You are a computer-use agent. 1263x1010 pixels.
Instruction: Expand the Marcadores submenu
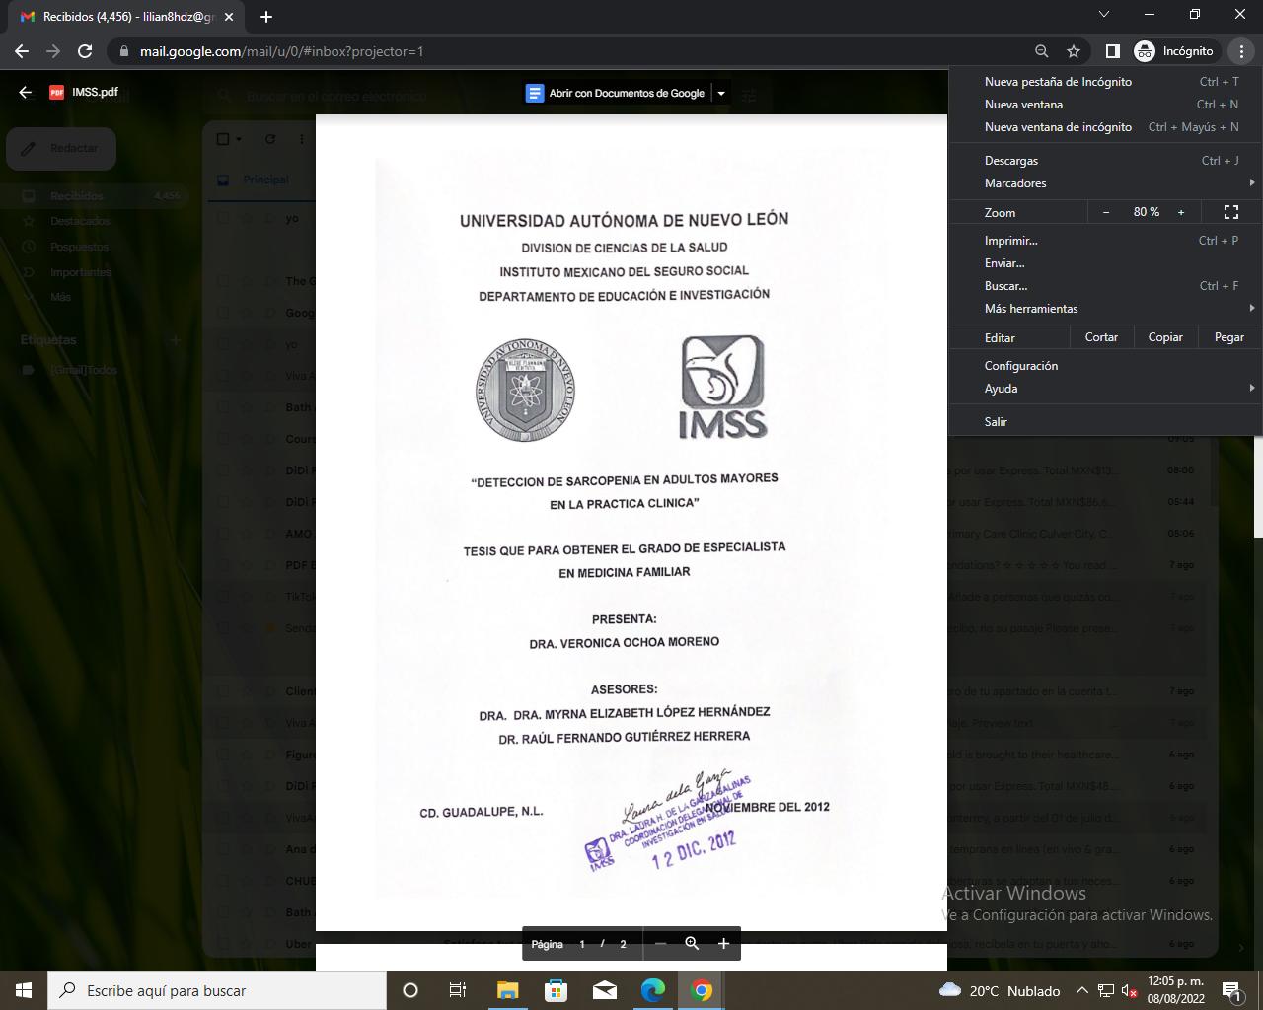coord(1105,183)
